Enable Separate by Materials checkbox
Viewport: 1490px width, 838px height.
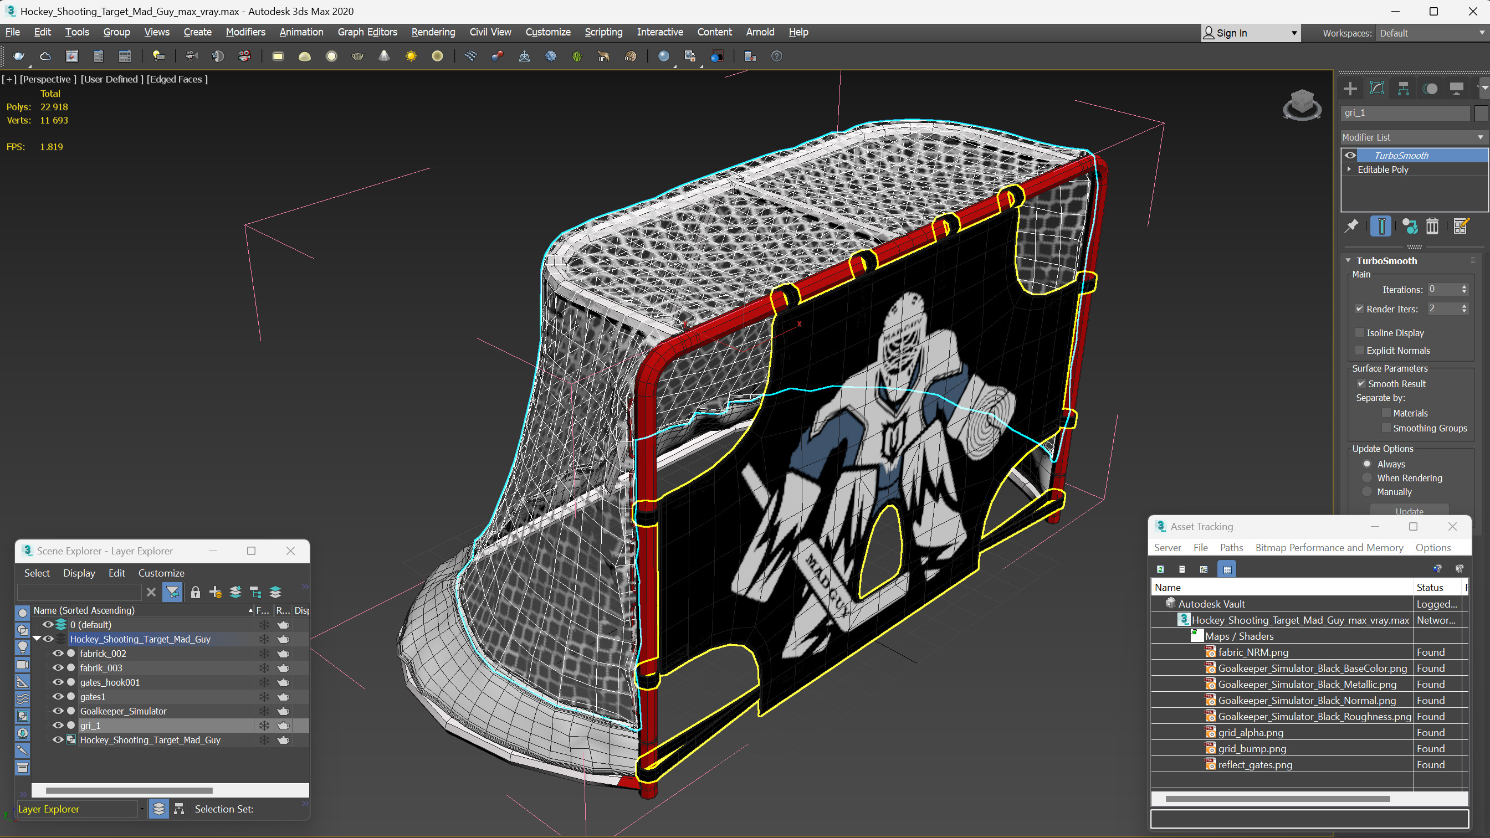tap(1386, 413)
